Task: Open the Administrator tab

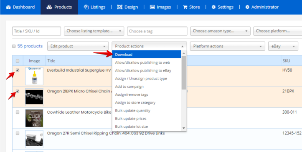Action: (262, 7)
